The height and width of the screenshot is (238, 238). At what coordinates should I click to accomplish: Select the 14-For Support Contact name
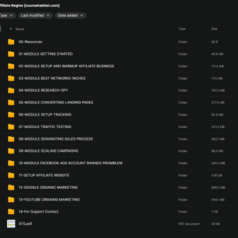[39, 212]
